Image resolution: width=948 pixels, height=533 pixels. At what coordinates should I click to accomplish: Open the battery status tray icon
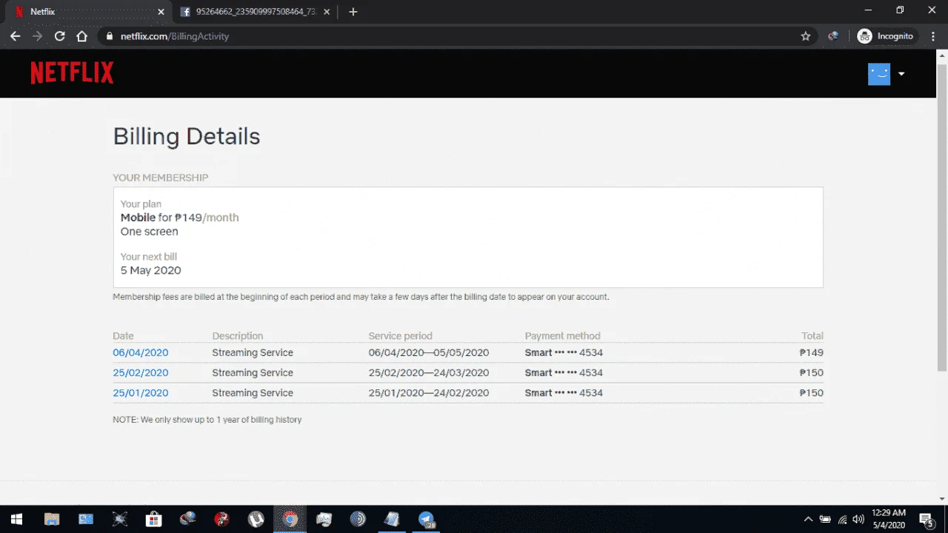825,519
